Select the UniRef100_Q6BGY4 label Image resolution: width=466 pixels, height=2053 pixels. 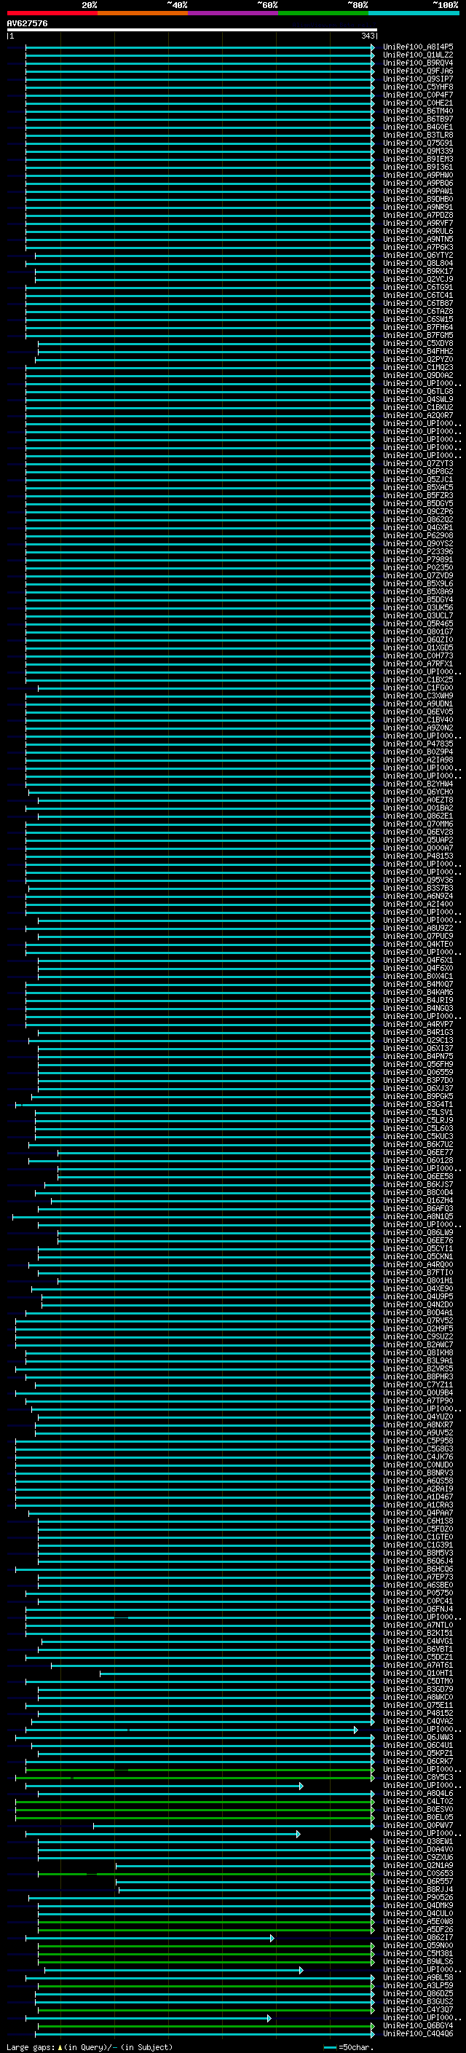(x=418, y=2026)
